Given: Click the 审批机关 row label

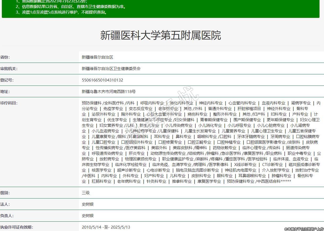Looking at the screenshot, I should point(9,69).
